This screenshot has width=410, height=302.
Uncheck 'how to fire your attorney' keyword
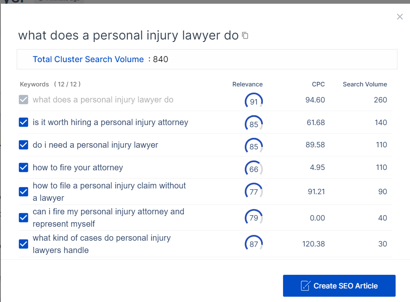pos(23,167)
